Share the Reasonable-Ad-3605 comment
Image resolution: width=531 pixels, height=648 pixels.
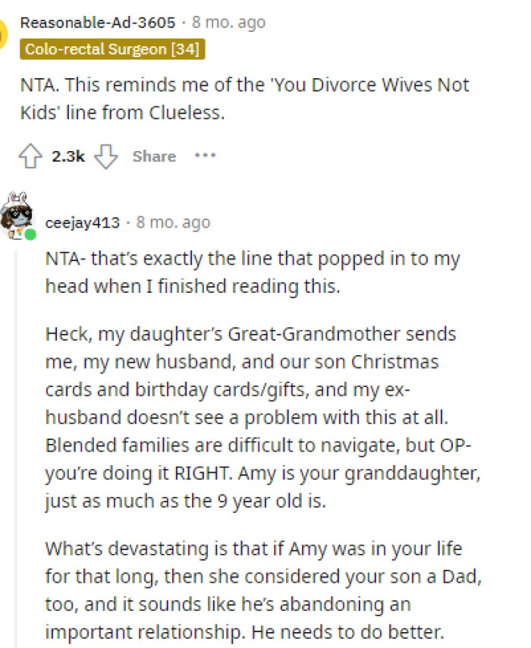click(x=154, y=156)
